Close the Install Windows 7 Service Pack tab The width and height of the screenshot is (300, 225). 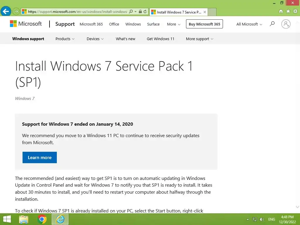205,12
